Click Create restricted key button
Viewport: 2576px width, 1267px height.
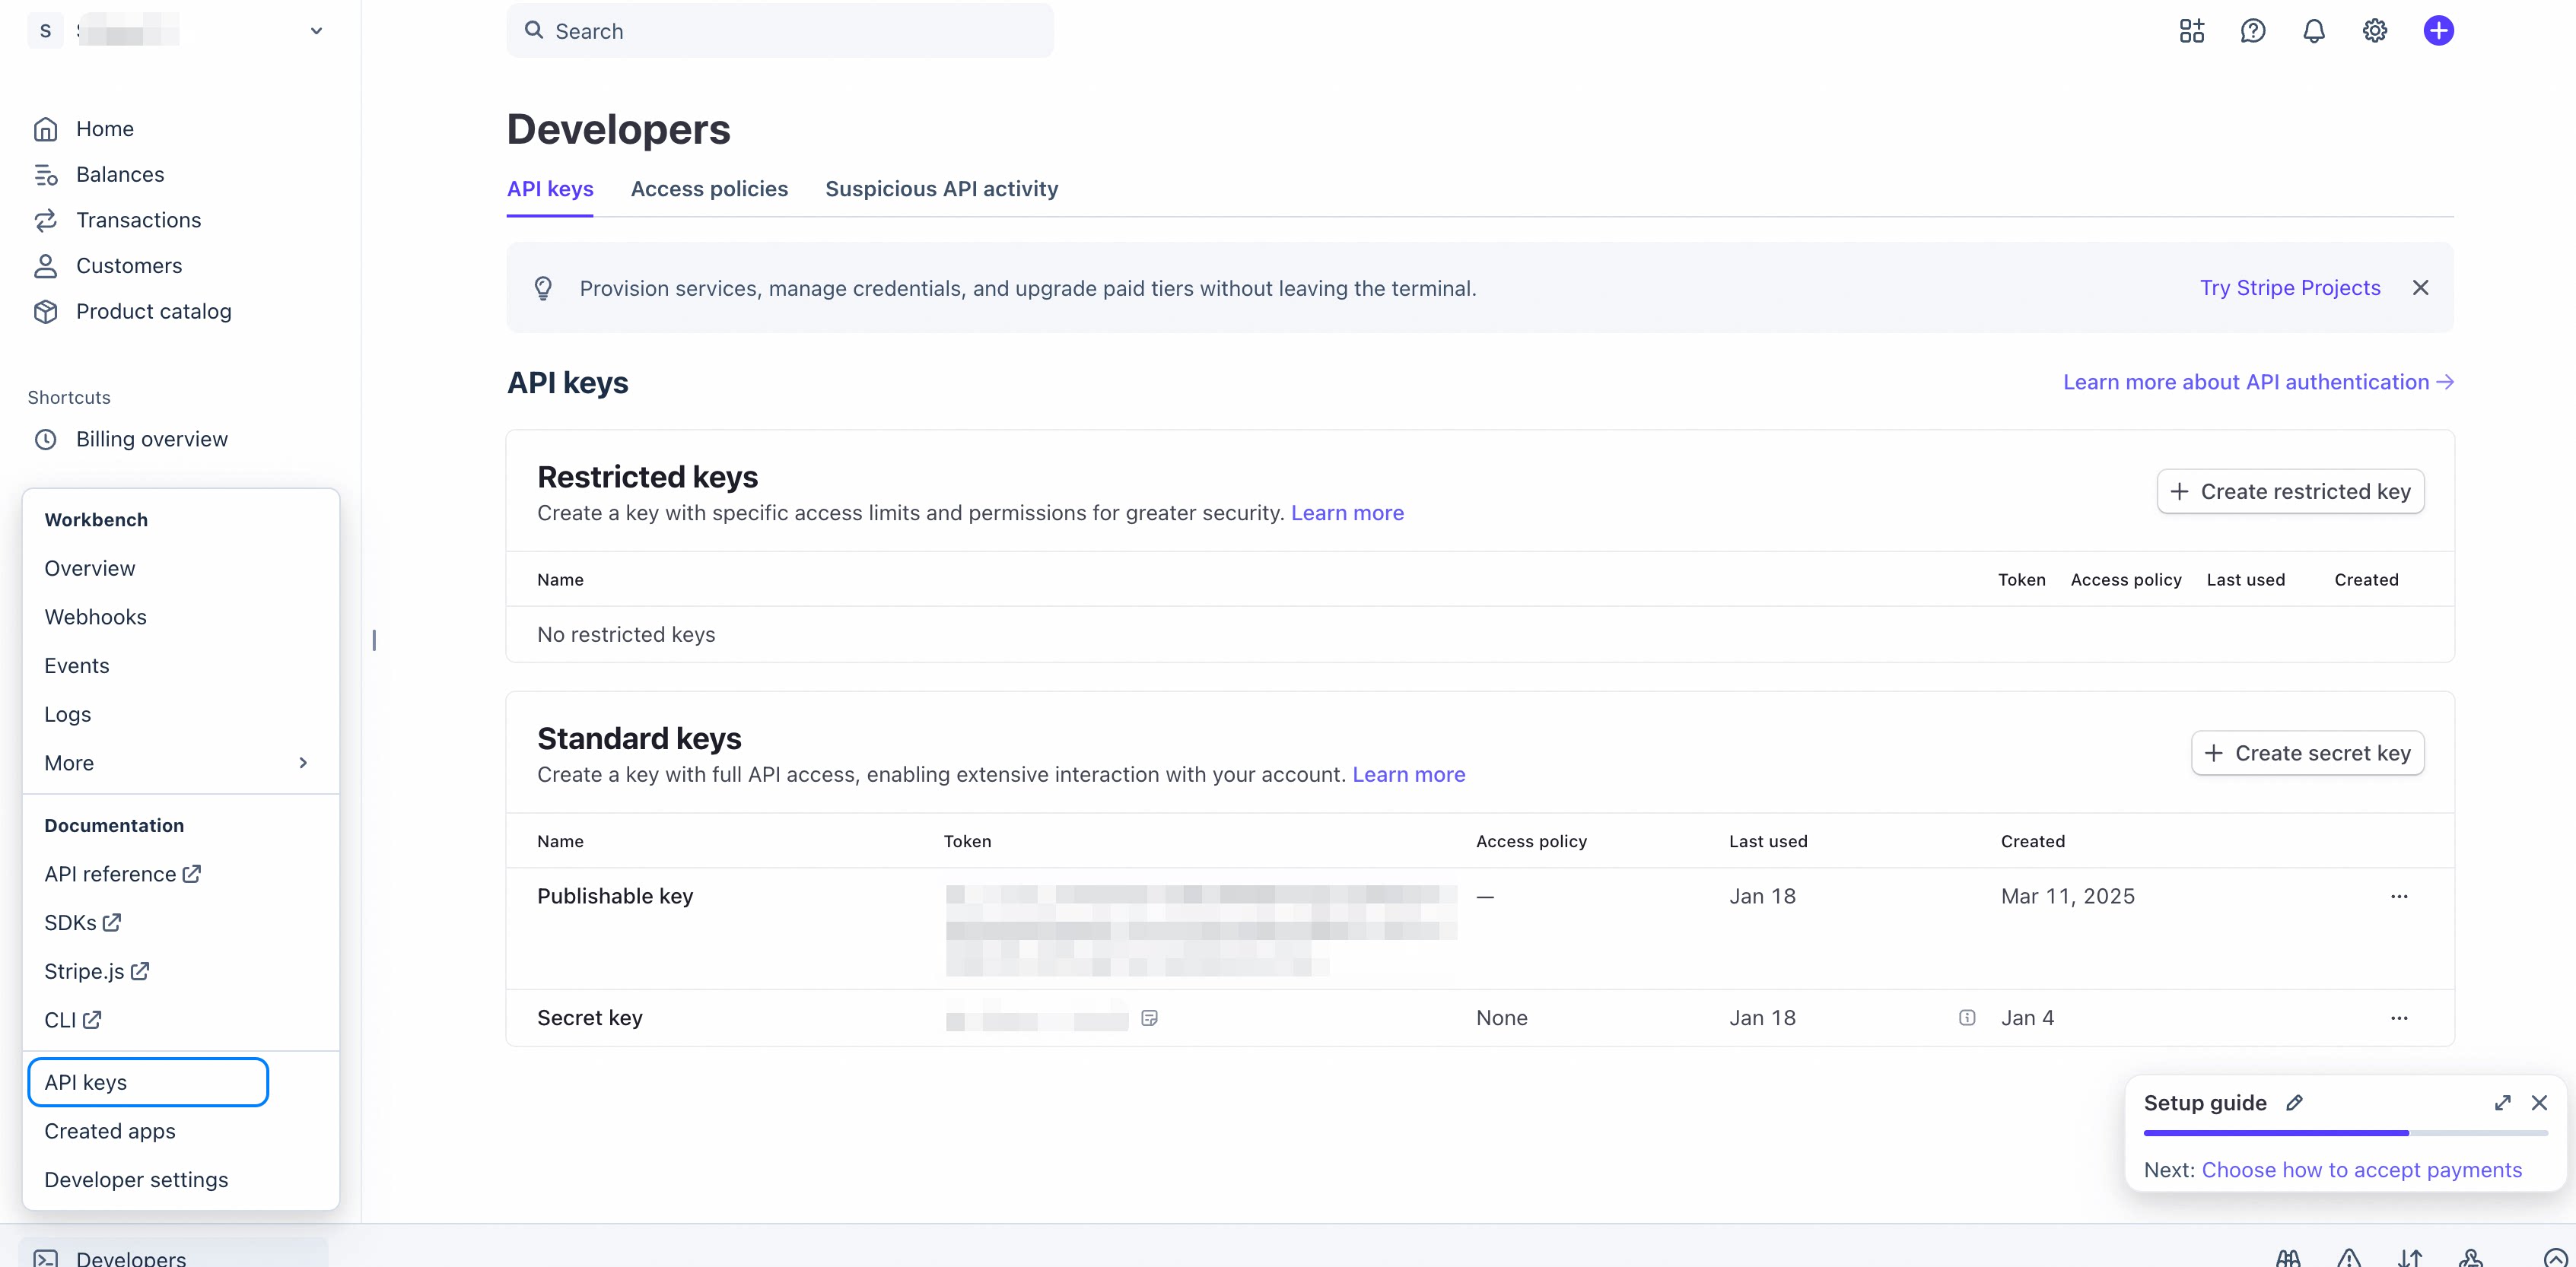pos(2290,491)
